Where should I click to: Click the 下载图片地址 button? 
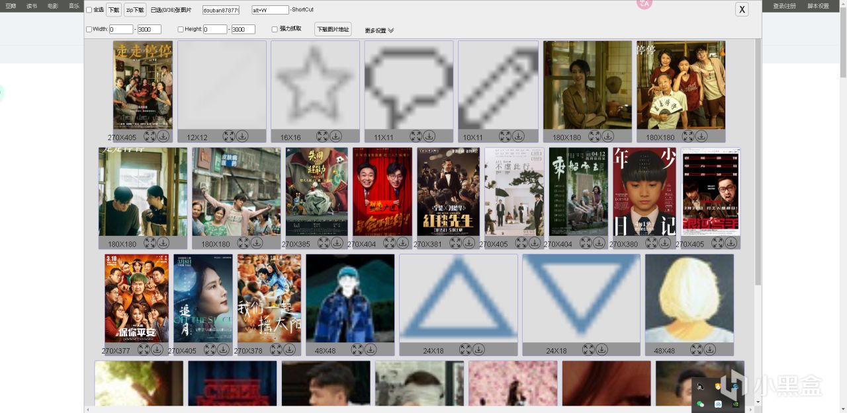coord(333,29)
